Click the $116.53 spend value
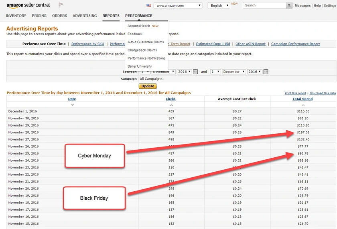 (x=303, y=111)
